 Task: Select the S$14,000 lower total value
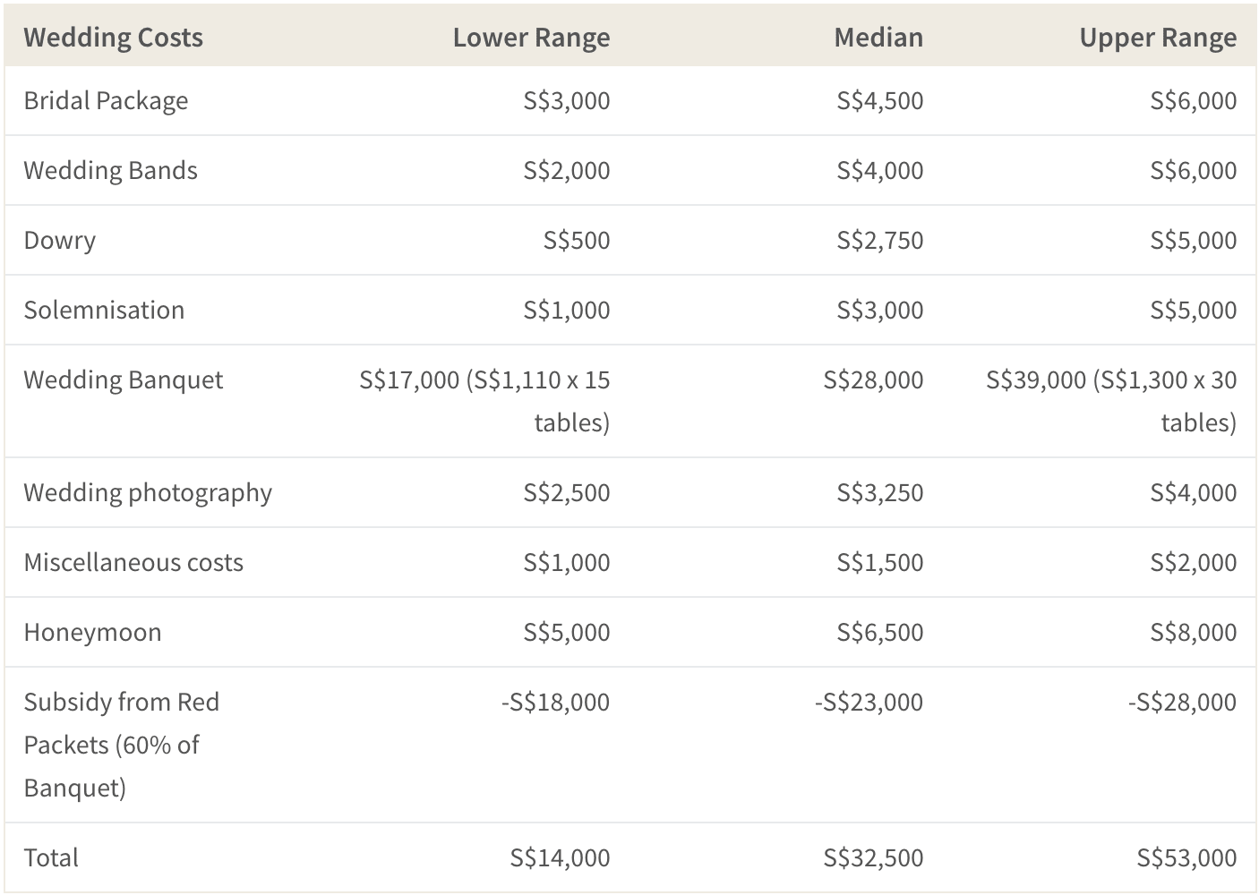tap(560, 858)
